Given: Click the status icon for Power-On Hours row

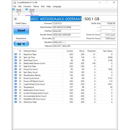Looking at the screenshot, I should pos(16,69).
